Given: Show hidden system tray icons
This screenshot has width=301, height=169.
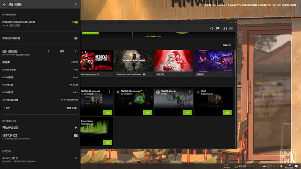Looking at the screenshot, I should [x=261, y=166].
